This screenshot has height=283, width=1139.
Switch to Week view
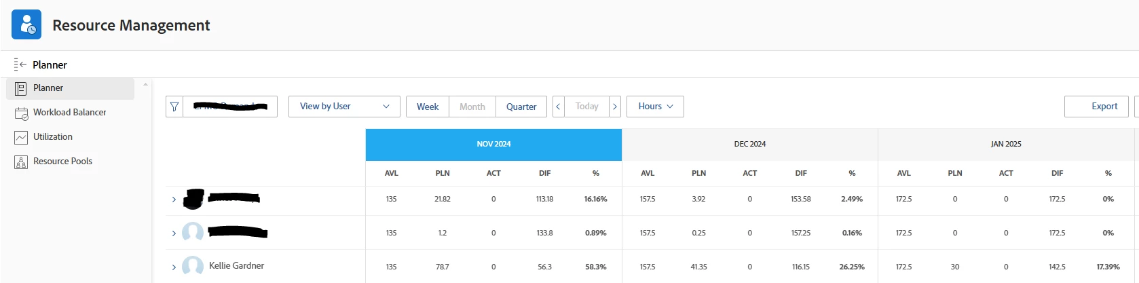[x=428, y=107]
